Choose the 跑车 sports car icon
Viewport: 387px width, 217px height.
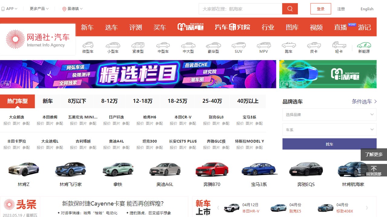[289, 45]
